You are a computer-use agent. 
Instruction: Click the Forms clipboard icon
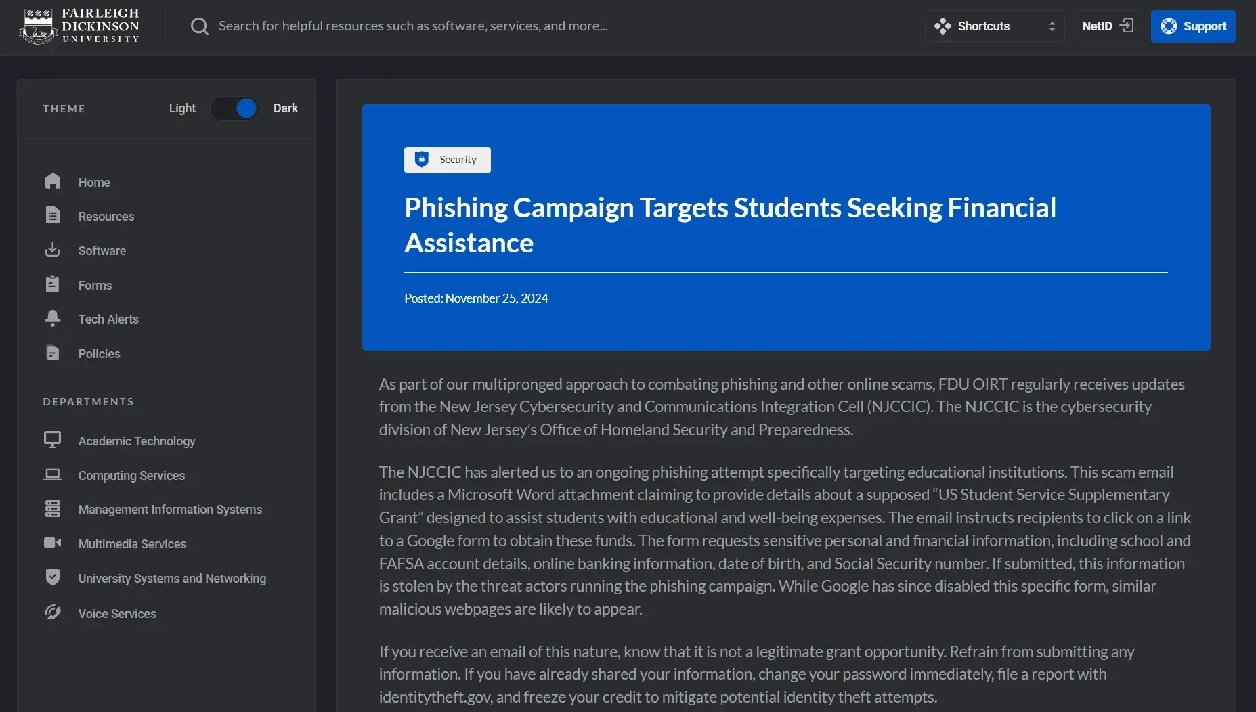[x=53, y=284]
